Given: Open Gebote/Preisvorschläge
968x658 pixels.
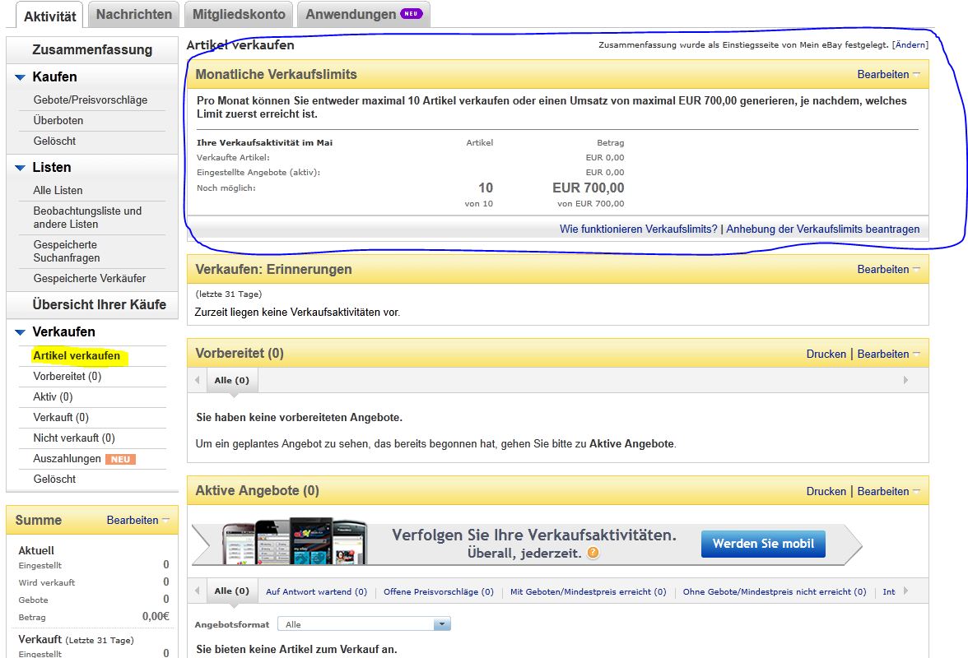Looking at the screenshot, I should coord(91,100).
